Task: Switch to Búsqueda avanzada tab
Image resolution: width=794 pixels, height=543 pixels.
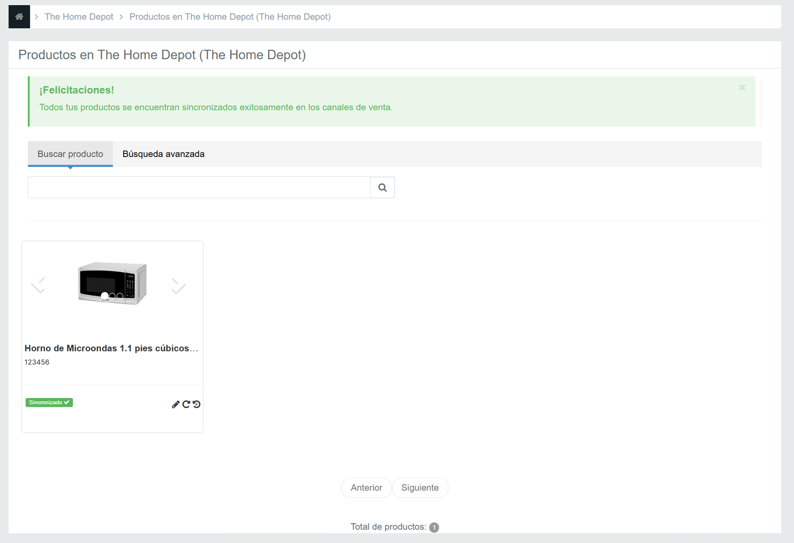Action: point(164,154)
